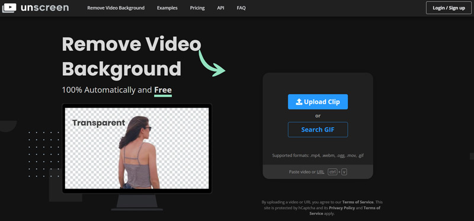This screenshot has width=474, height=221.
Task: Open Remove Video Background menu item
Action: [x=116, y=8]
